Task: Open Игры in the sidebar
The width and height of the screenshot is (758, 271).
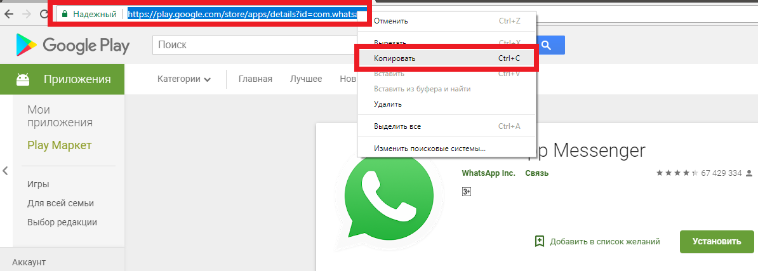Action: pos(38,184)
